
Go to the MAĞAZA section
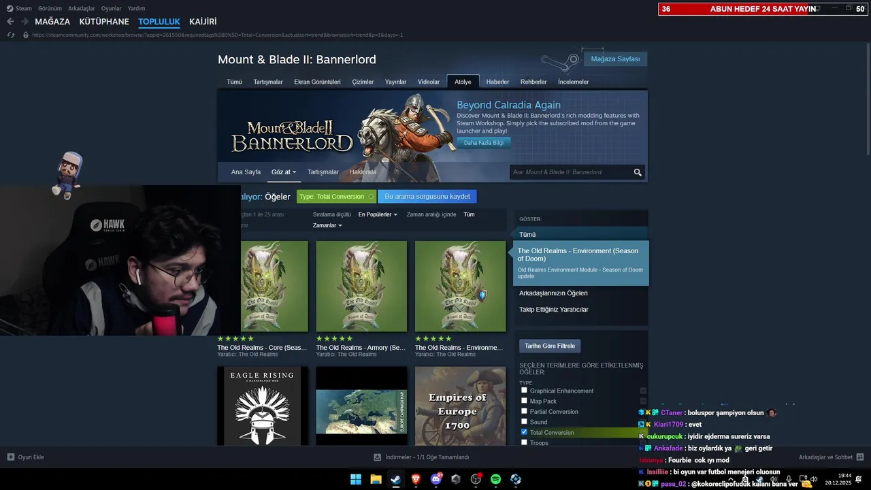coord(52,22)
